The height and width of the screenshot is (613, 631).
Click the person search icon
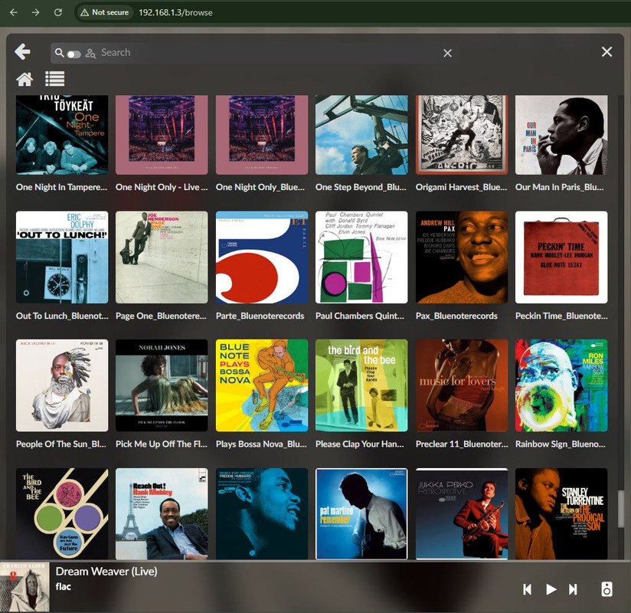coord(90,53)
